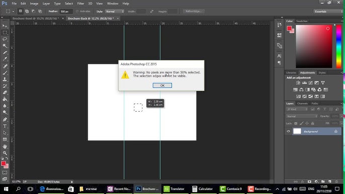Select the Rectangular Marquee tool in toolbox

[5, 33]
